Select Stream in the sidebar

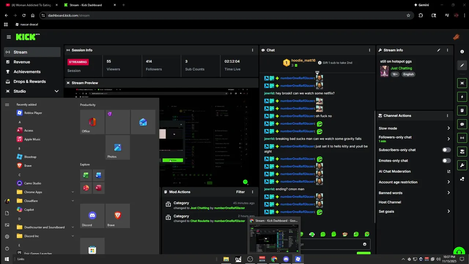pos(32,52)
